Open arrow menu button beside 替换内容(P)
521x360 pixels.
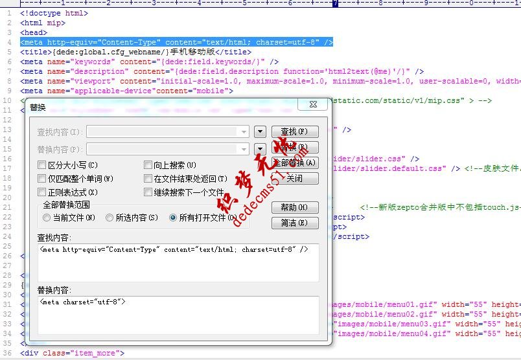tap(260, 149)
